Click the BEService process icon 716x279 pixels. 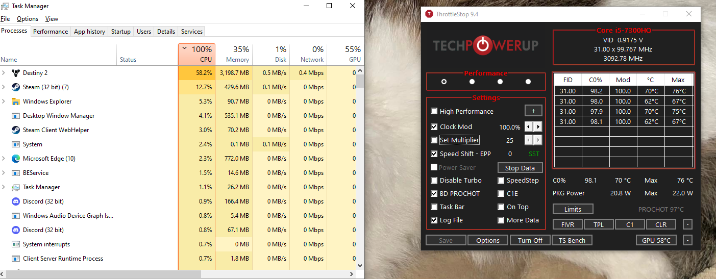(15, 173)
